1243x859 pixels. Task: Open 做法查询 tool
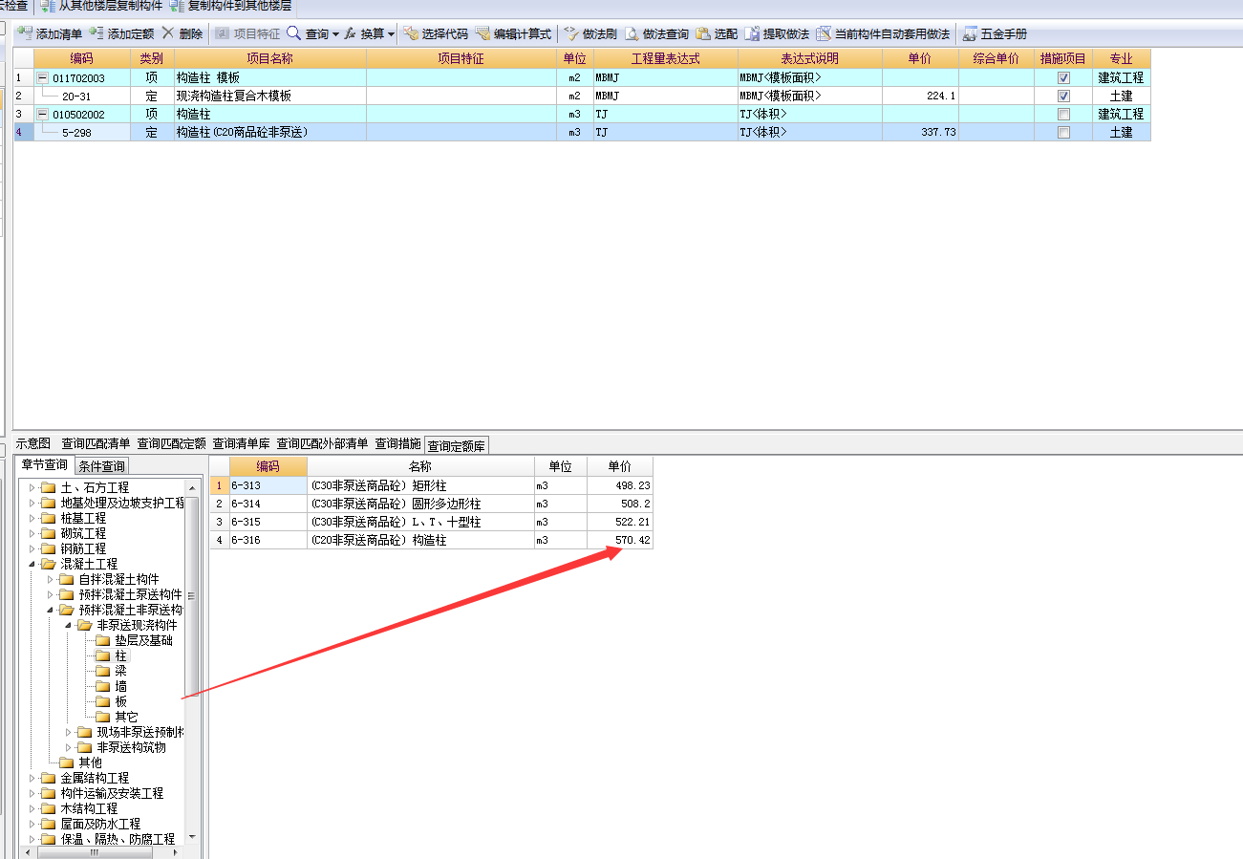pos(632,33)
